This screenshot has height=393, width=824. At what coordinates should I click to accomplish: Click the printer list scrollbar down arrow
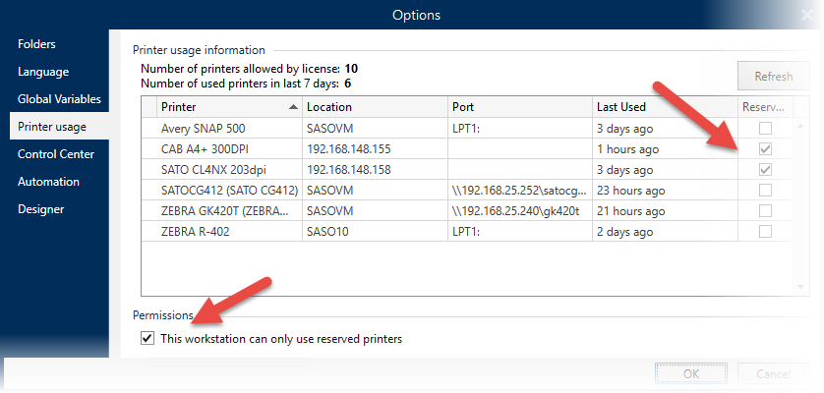click(800, 287)
